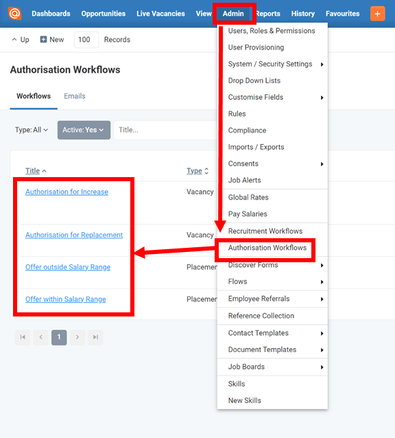395x438 pixels.
Task: Open the Admin menu
Action: (233, 14)
